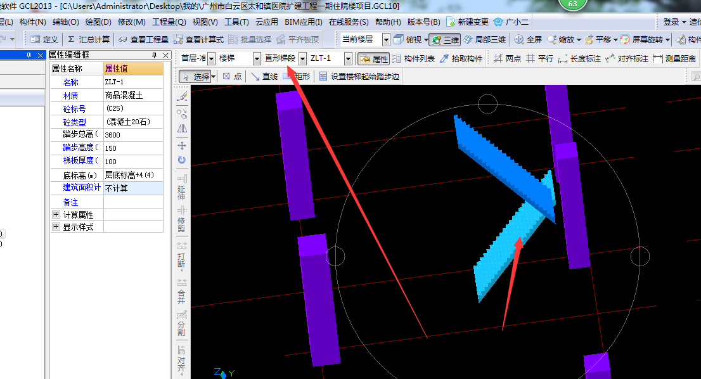The height and width of the screenshot is (379, 701).
Task: Open the 直形梯段 dropdown
Action: click(303, 58)
